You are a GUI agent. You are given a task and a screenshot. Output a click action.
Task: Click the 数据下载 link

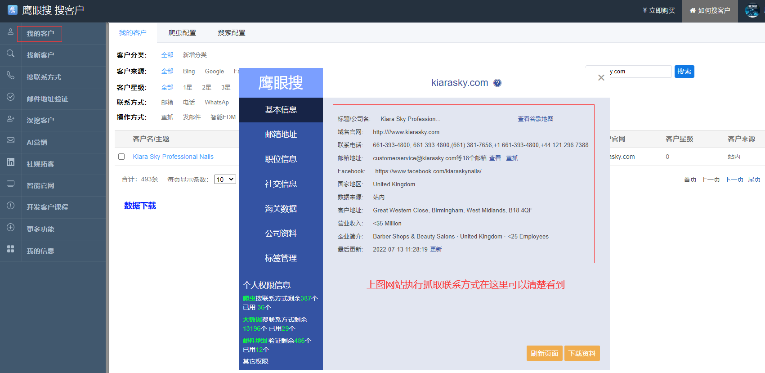click(140, 206)
